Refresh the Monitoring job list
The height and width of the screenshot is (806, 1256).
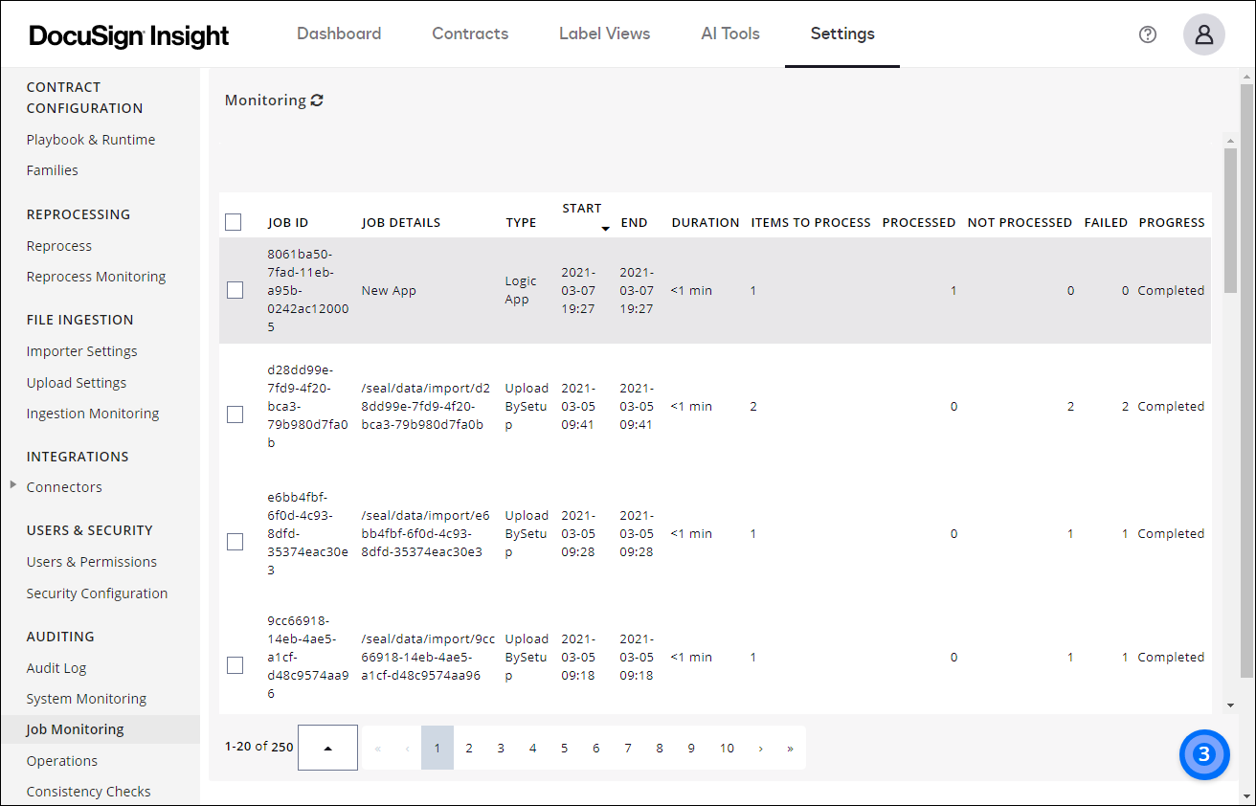tap(319, 100)
